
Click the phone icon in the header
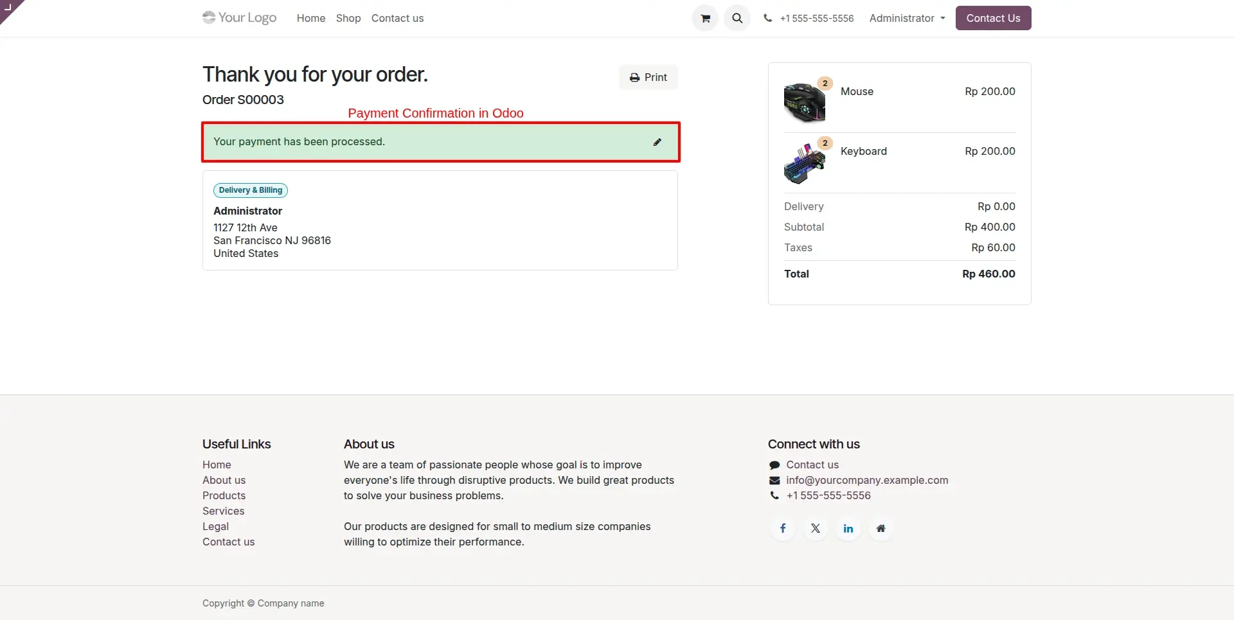point(767,18)
